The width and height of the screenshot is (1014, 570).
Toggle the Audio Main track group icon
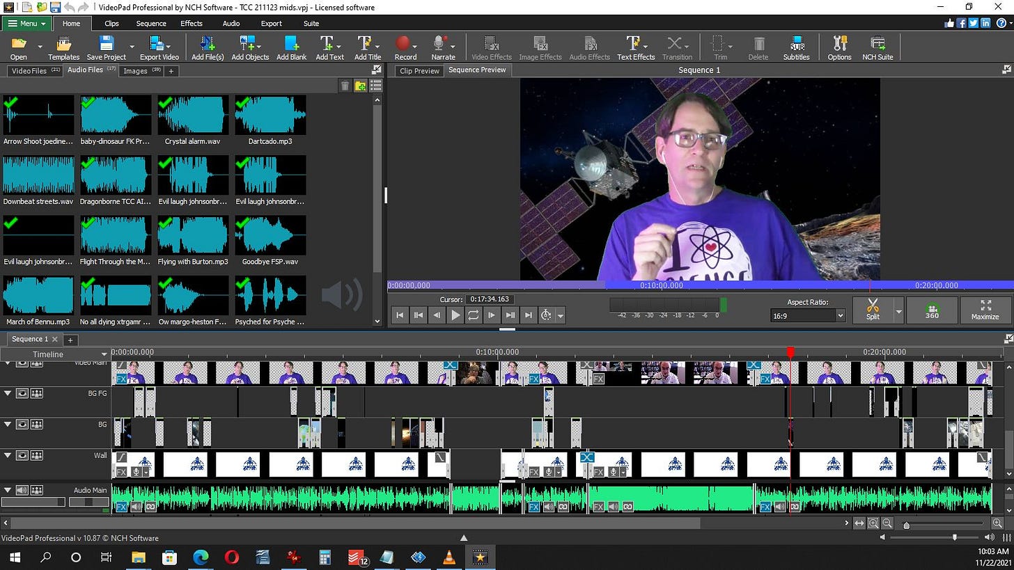pyautogui.click(x=36, y=490)
